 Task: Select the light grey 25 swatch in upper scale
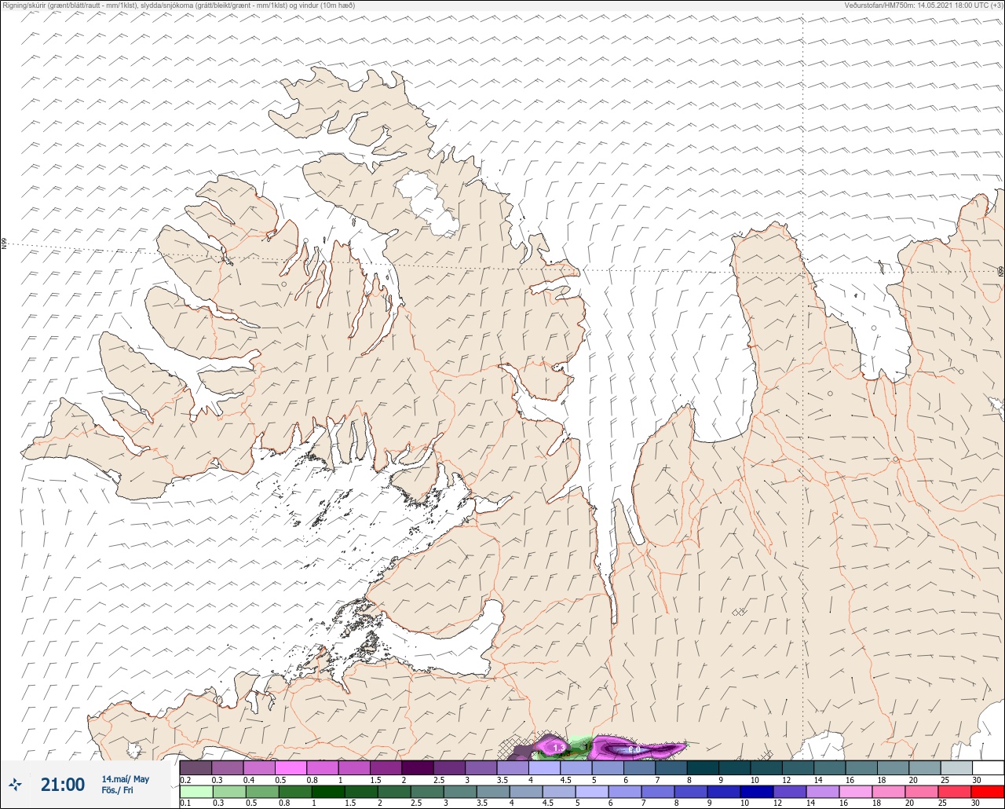956,767
